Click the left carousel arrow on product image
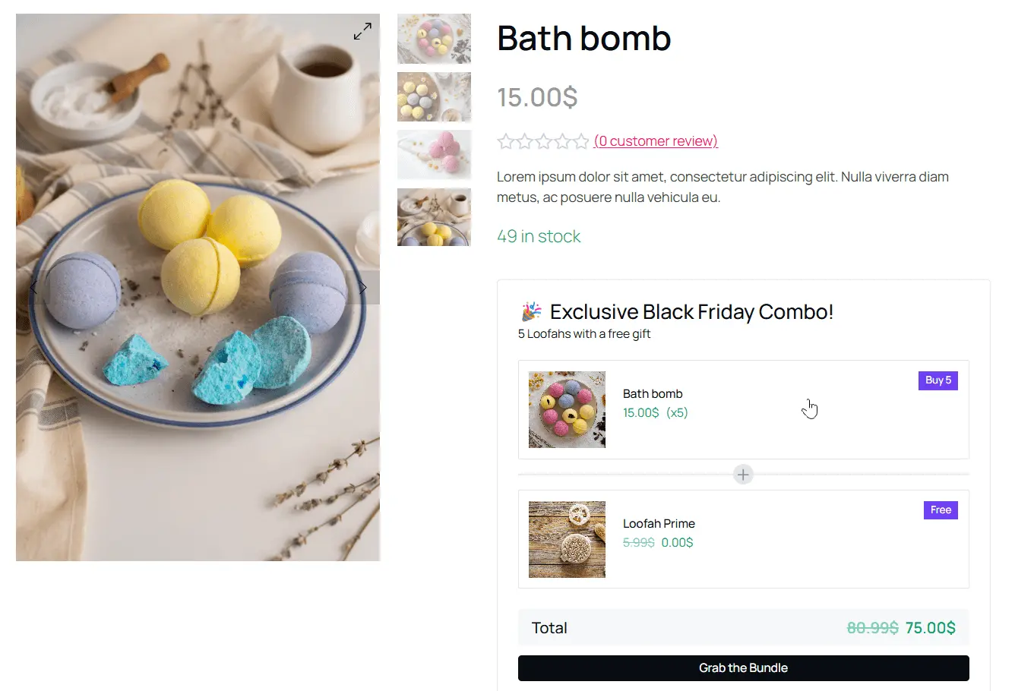This screenshot has width=1015, height=691. (33, 287)
